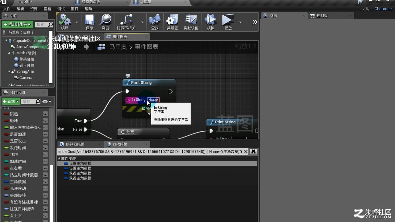Open the Compile options arrow

coord(77,22)
